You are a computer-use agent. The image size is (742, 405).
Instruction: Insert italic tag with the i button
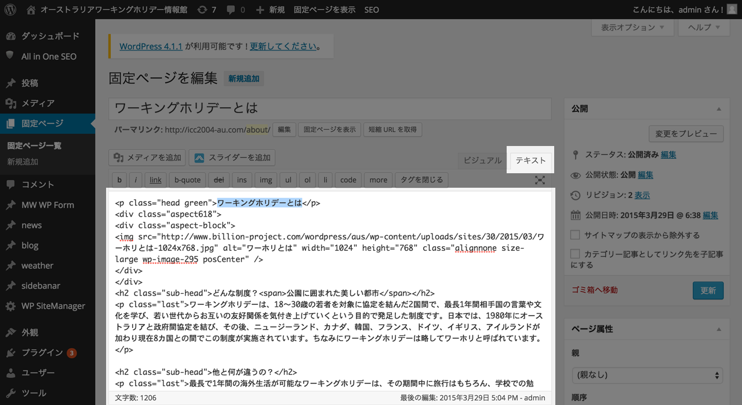click(x=136, y=180)
